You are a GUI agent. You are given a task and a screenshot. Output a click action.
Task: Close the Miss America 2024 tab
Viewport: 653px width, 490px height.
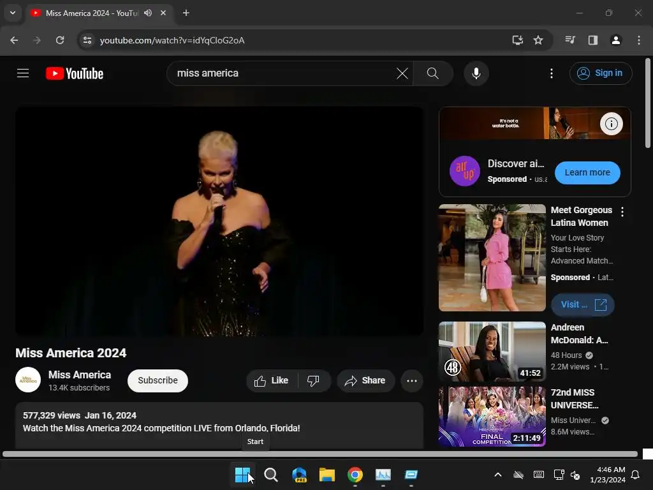[x=163, y=13]
